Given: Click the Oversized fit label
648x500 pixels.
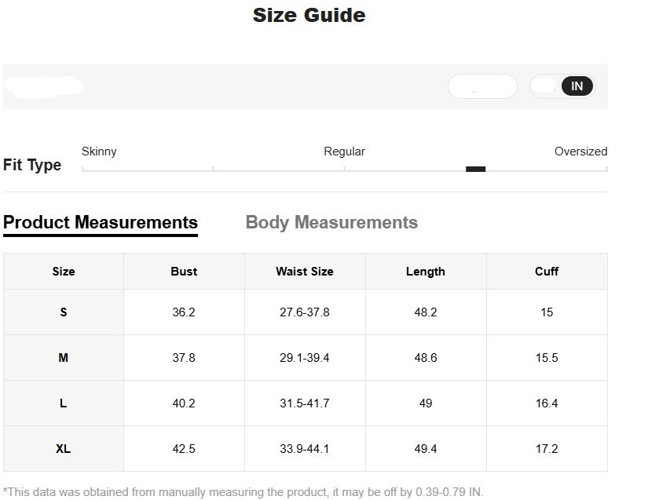Looking at the screenshot, I should click(x=580, y=151).
